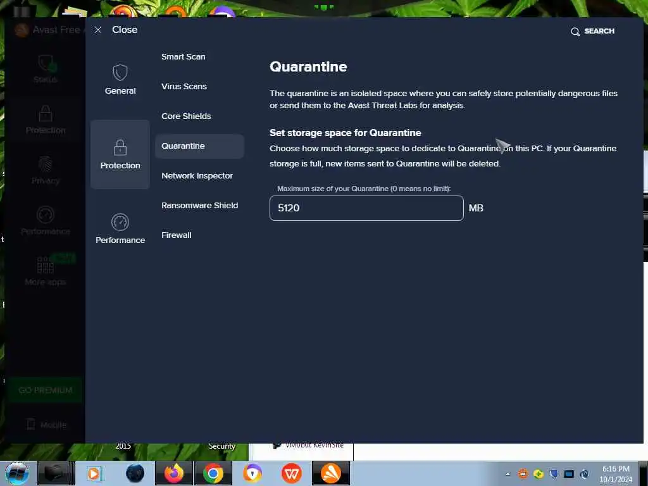Open WPS Office from the taskbar

[292, 473]
